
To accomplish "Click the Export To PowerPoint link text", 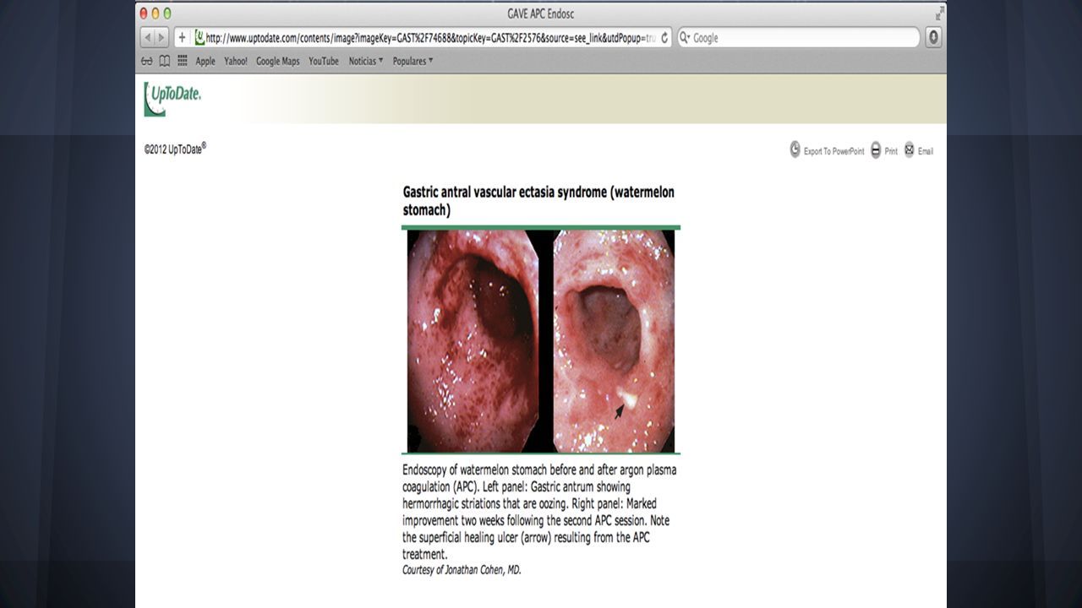I will 833,151.
